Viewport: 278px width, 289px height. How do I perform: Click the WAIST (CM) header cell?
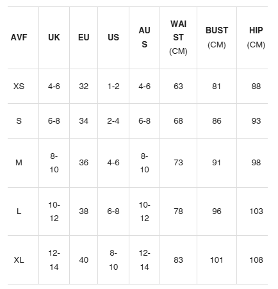click(178, 38)
